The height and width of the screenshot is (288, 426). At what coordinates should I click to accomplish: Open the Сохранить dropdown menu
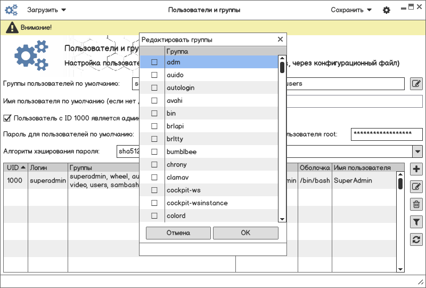tap(351, 10)
